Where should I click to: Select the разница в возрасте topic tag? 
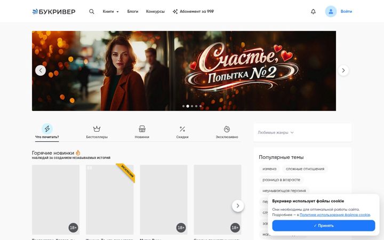(x=281, y=180)
